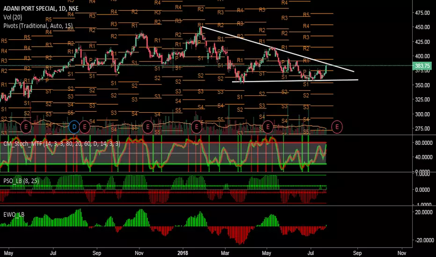
Task: Click the 350.00 price axis label
Action: [422, 85]
